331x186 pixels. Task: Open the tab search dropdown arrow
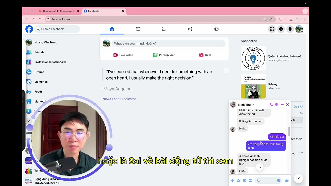tap(305, 11)
